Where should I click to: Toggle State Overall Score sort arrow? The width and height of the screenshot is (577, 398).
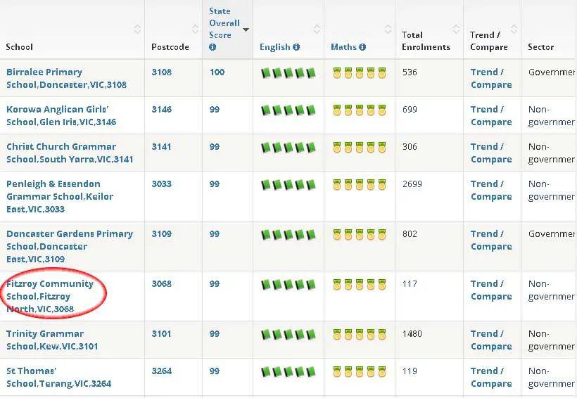(x=246, y=30)
